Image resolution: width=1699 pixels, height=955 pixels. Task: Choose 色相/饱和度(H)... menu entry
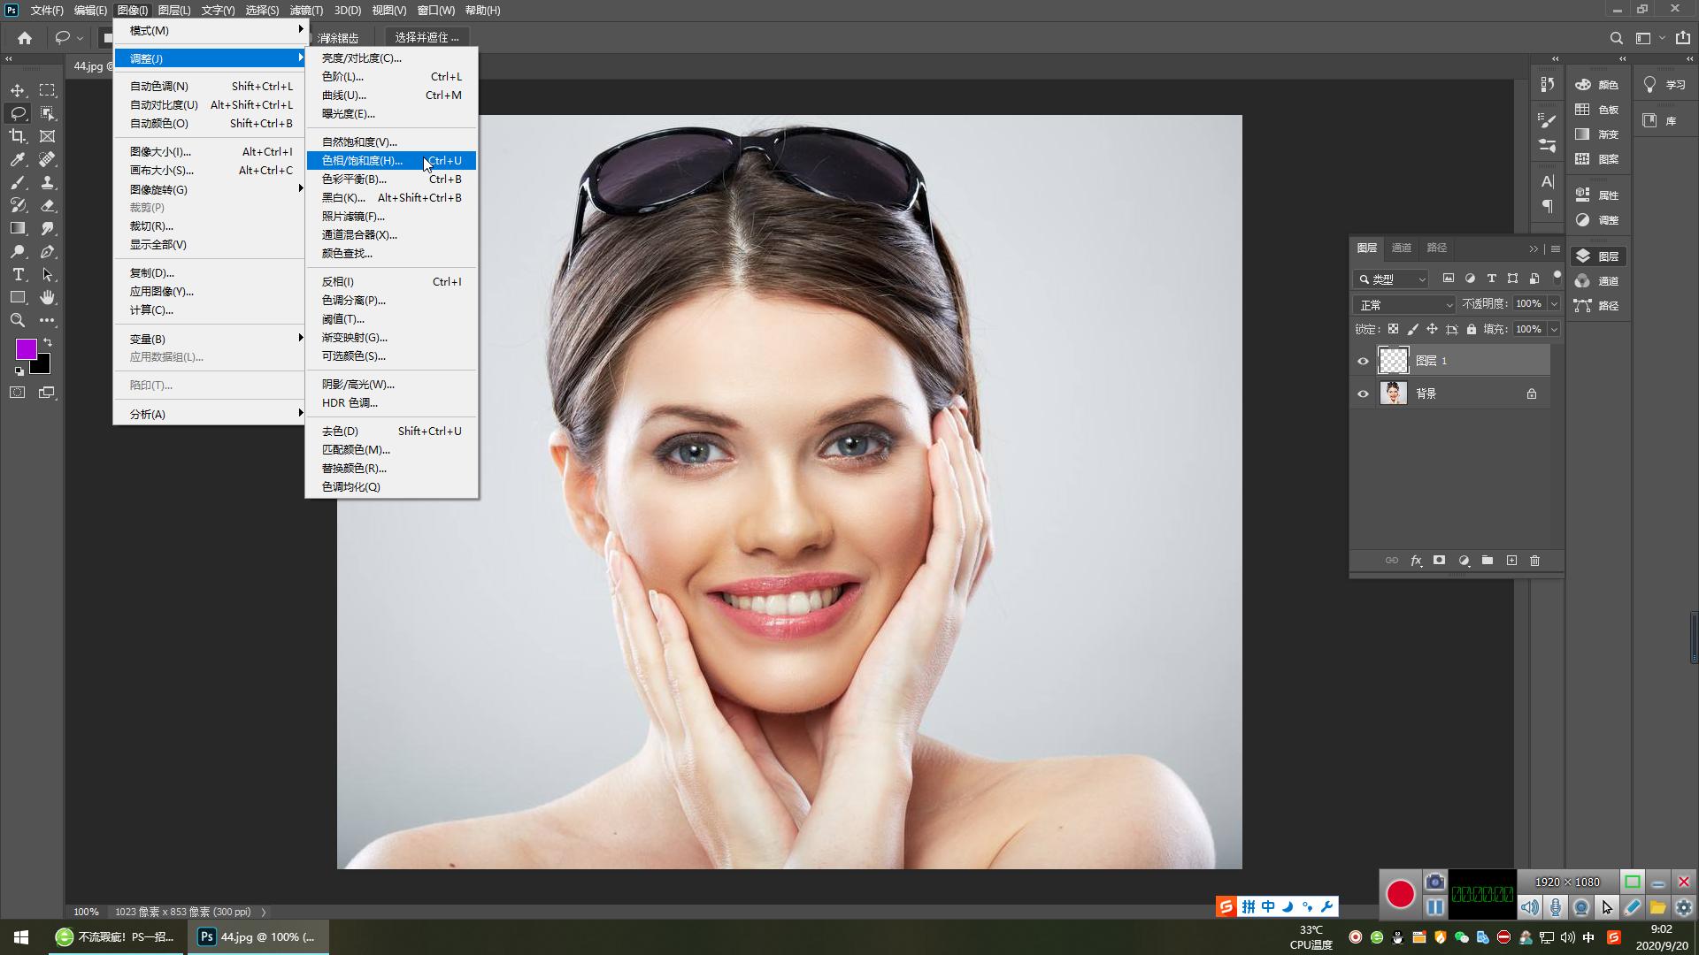click(363, 160)
